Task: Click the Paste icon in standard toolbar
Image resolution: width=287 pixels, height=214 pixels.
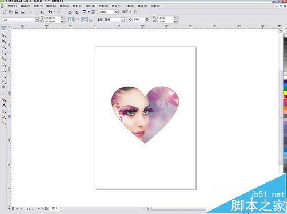Action: coord(42,12)
